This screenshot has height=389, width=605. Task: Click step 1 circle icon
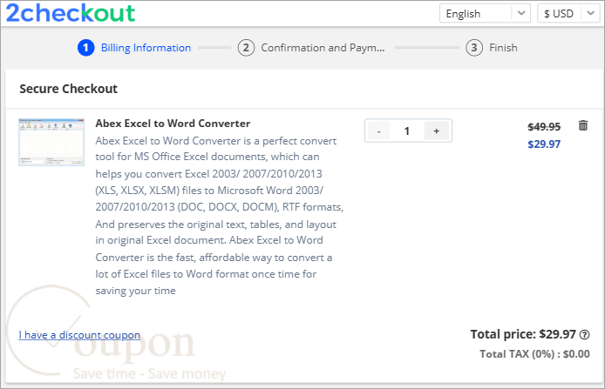85,48
